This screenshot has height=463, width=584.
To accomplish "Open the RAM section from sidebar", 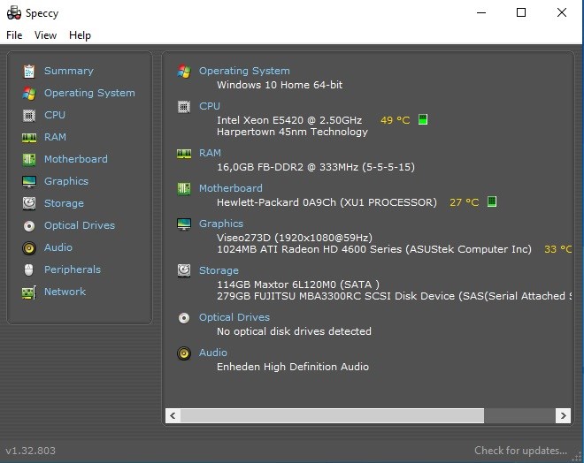I will pos(55,137).
